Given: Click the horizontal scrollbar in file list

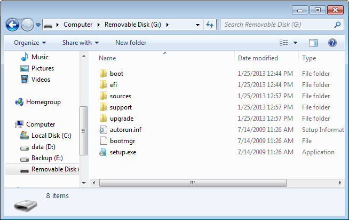Looking at the screenshot, I should tap(192, 183).
